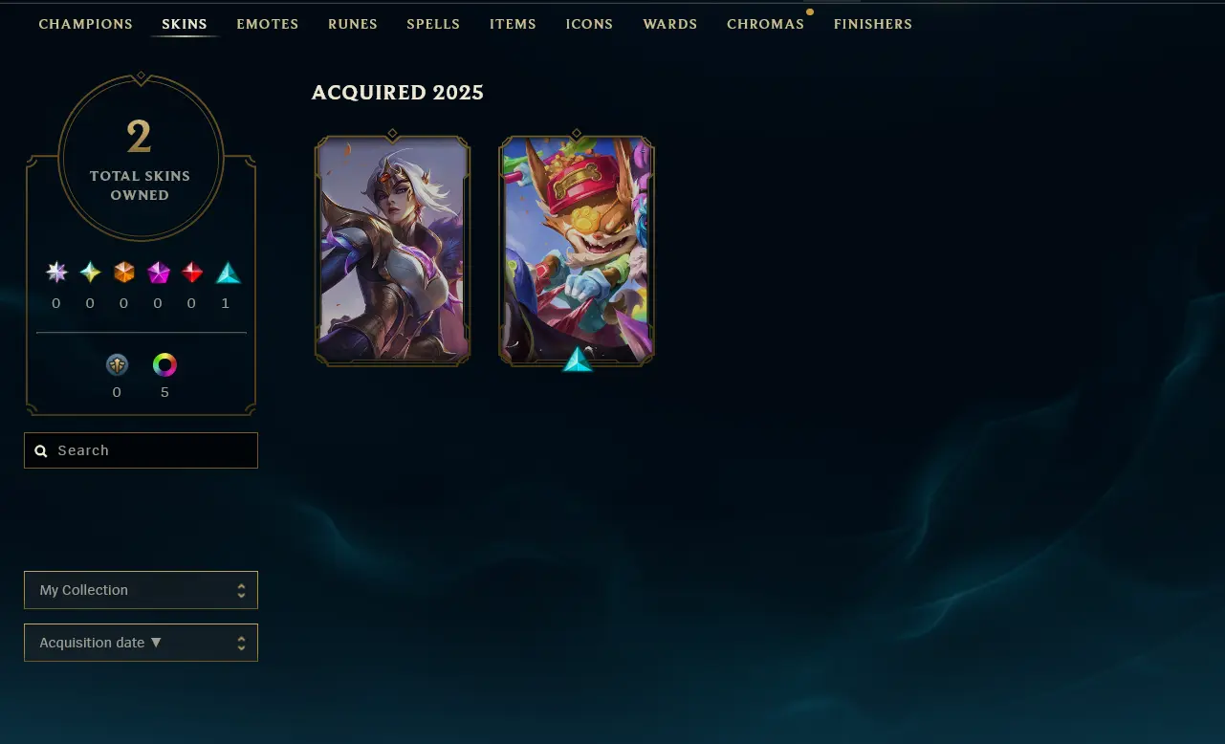This screenshot has height=744, width=1225.
Task: Click the teal triangle tier icon
Action: click(x=228, y=273)
